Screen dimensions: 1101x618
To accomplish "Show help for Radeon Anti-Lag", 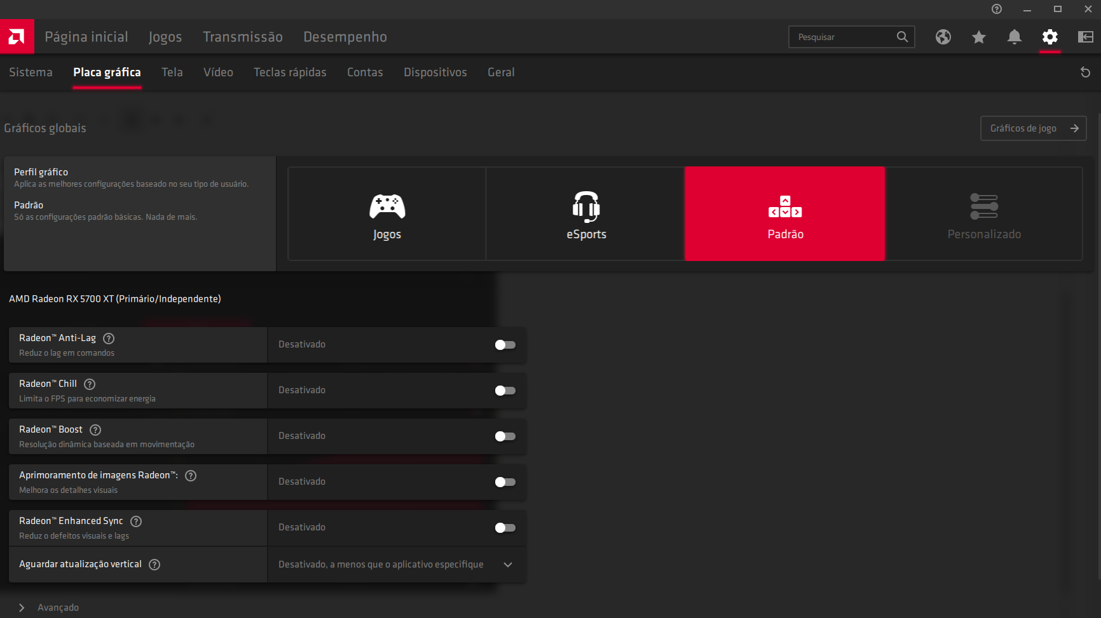I will [109, 339].
